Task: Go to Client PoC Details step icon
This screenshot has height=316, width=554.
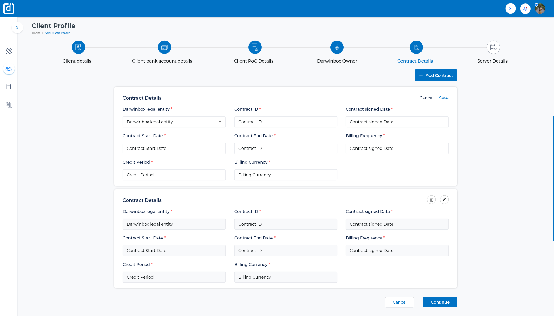Action: click(255, 47)
